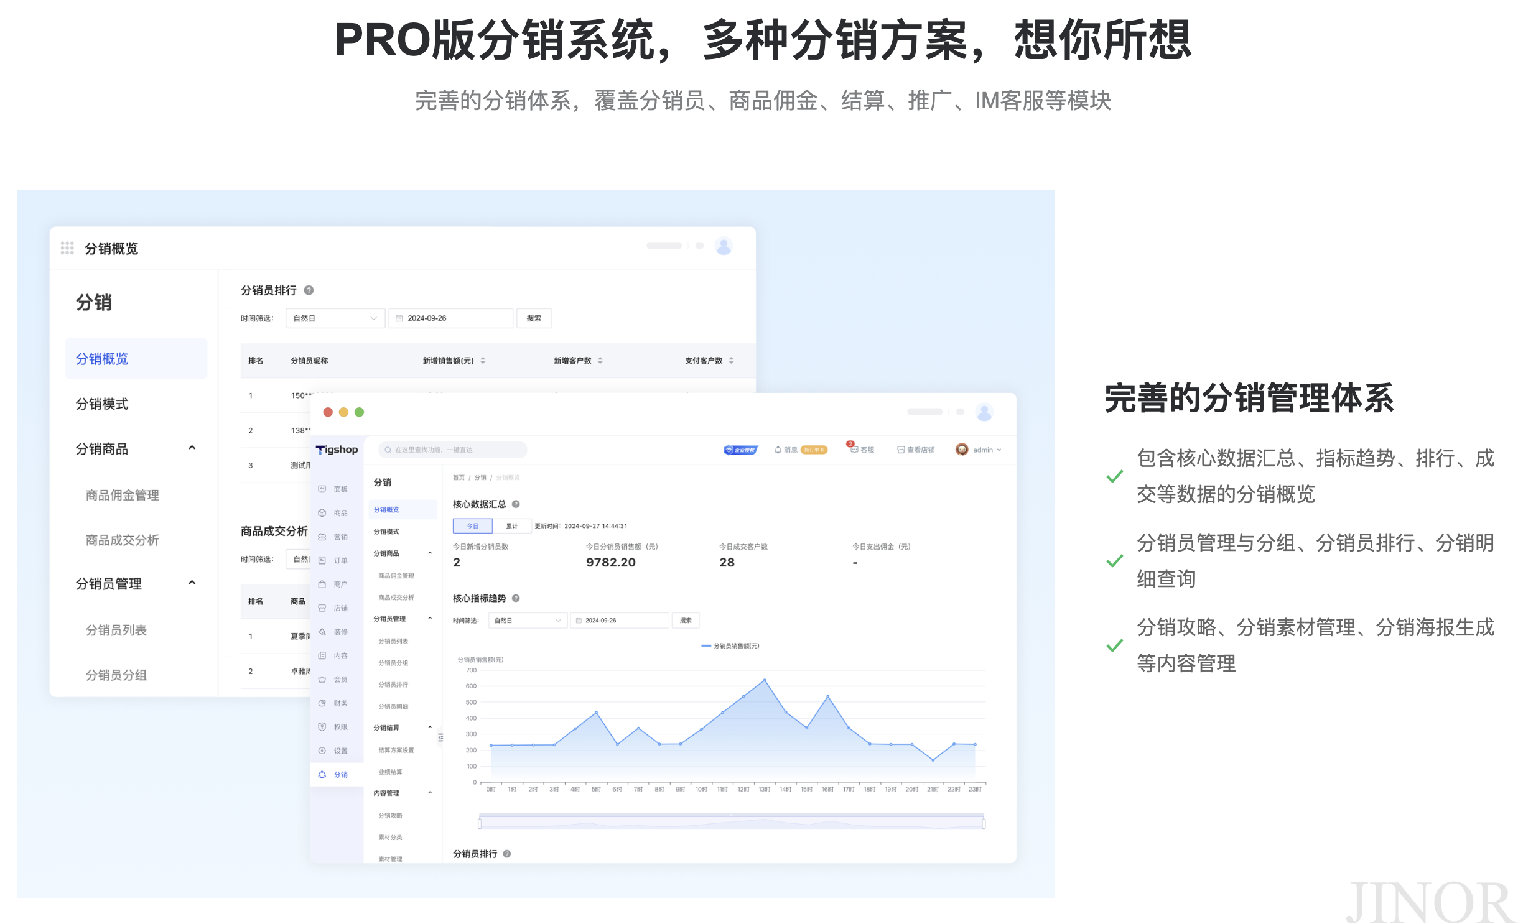Go to 首页 via breadcrumb
The image size is (1518, 924).
pos(459,478)
